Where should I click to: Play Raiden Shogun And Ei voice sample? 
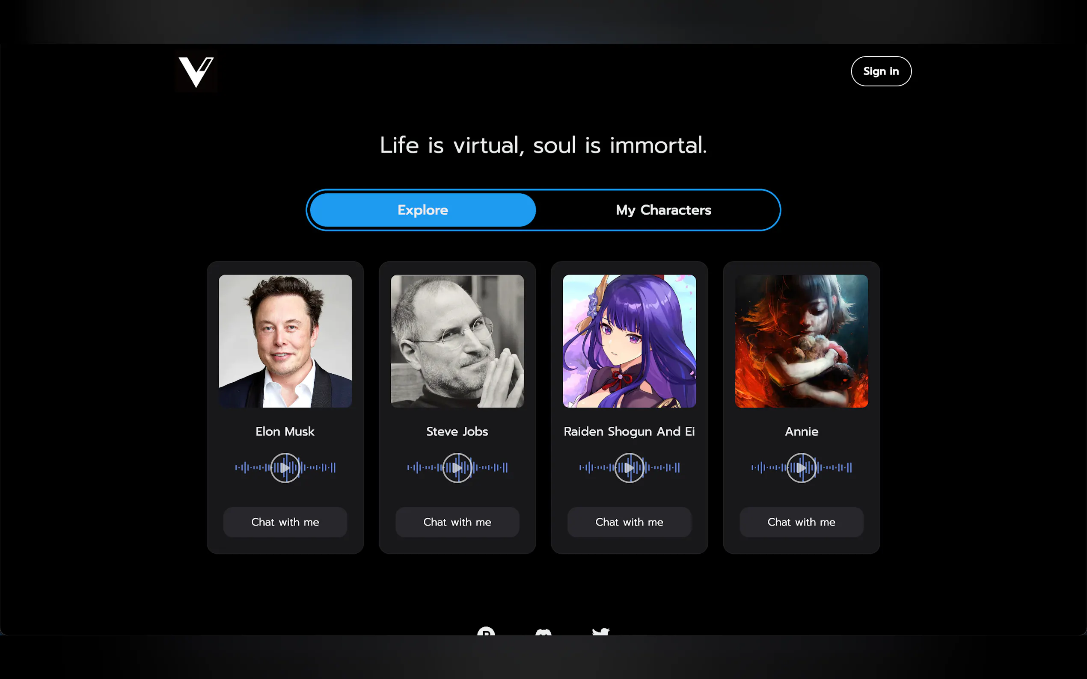(629, 467)
